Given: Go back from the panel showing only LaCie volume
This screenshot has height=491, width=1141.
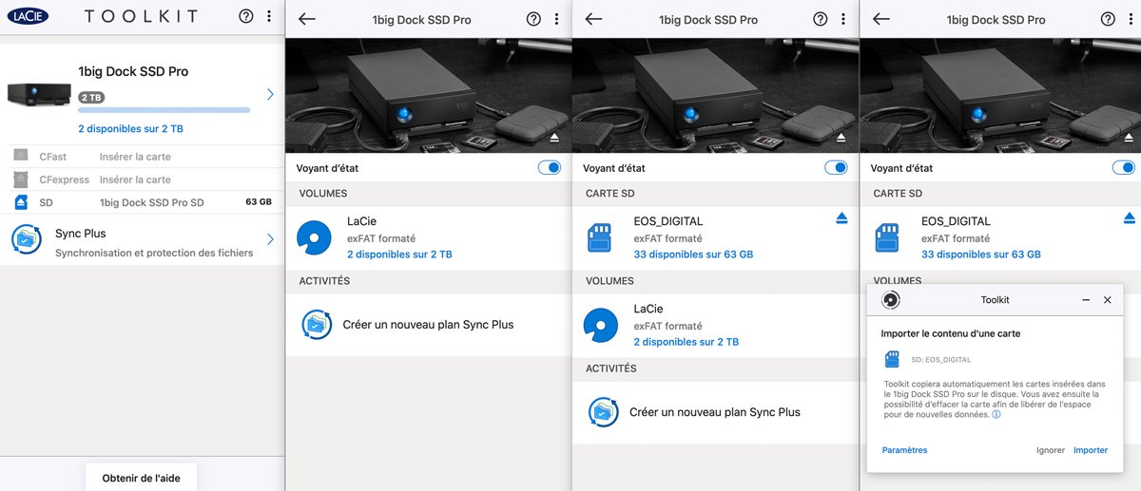Looking at the screenshot, I should [307, 19].
